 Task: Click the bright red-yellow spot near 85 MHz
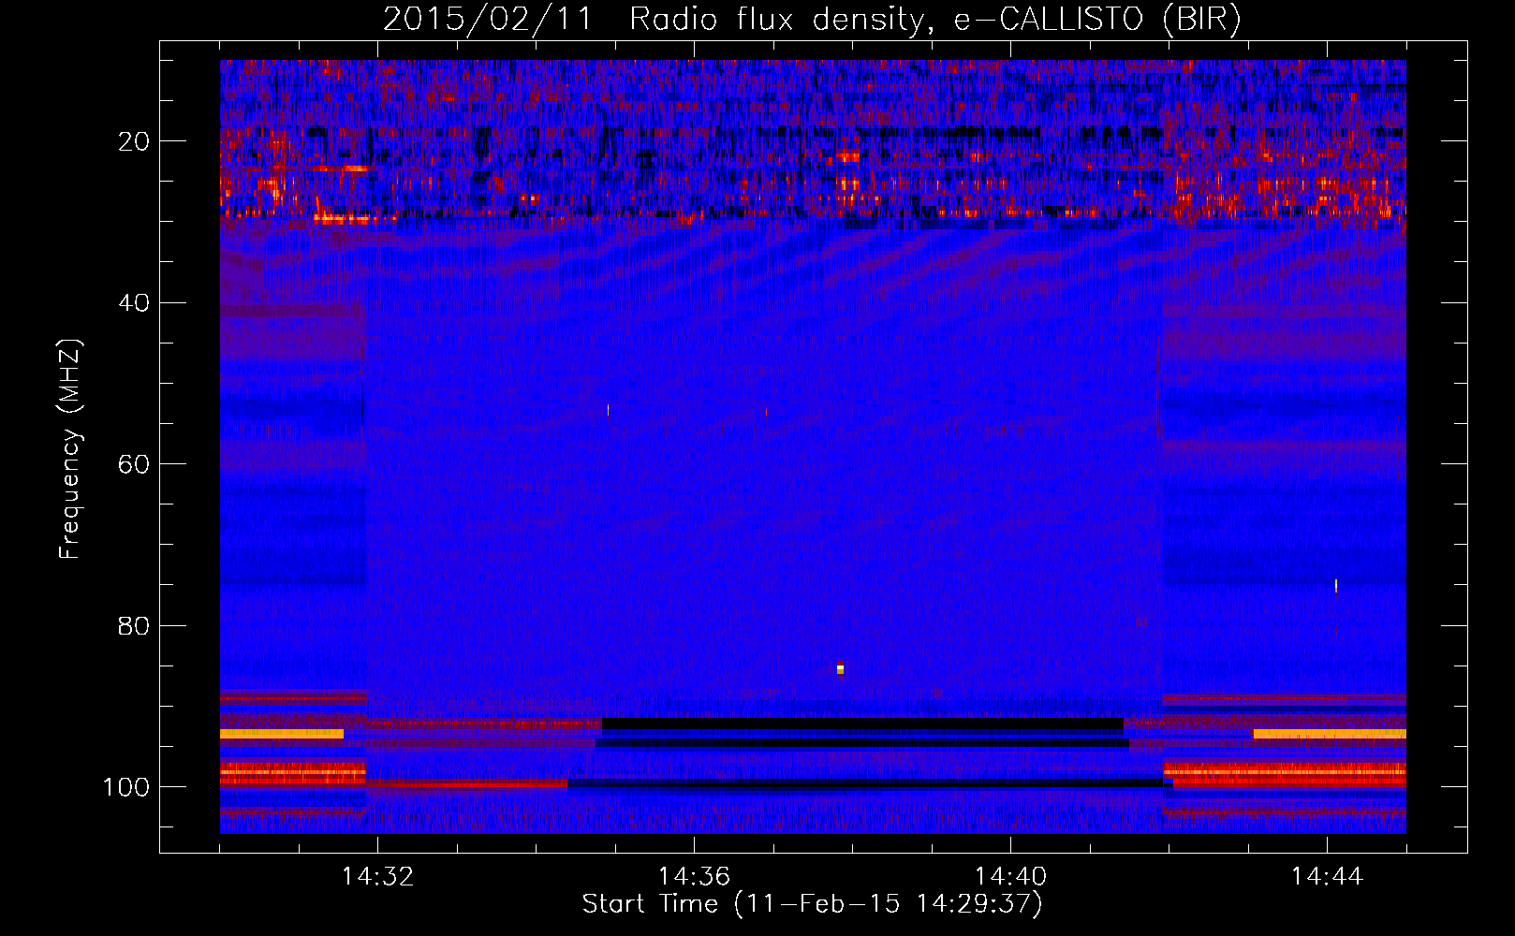click(840, 668)
